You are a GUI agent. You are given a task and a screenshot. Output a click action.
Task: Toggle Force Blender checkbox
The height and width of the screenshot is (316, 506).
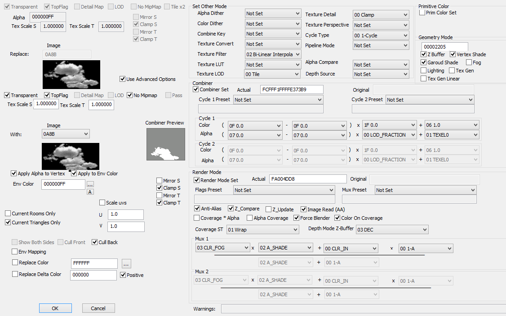click(296, 218)
